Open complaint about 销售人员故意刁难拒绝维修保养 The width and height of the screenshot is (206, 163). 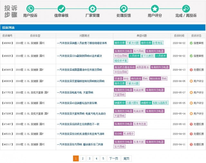[82, 43]
